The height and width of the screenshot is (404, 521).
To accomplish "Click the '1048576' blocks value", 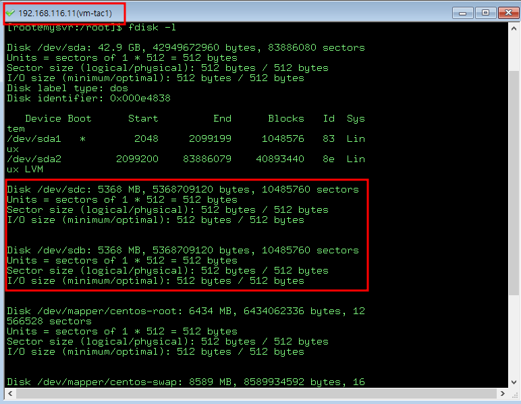I will 283,138.
